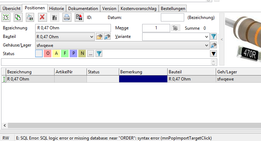Set status P with the purple swatch
Screen dimensions: 261x141
click(73, 54)
